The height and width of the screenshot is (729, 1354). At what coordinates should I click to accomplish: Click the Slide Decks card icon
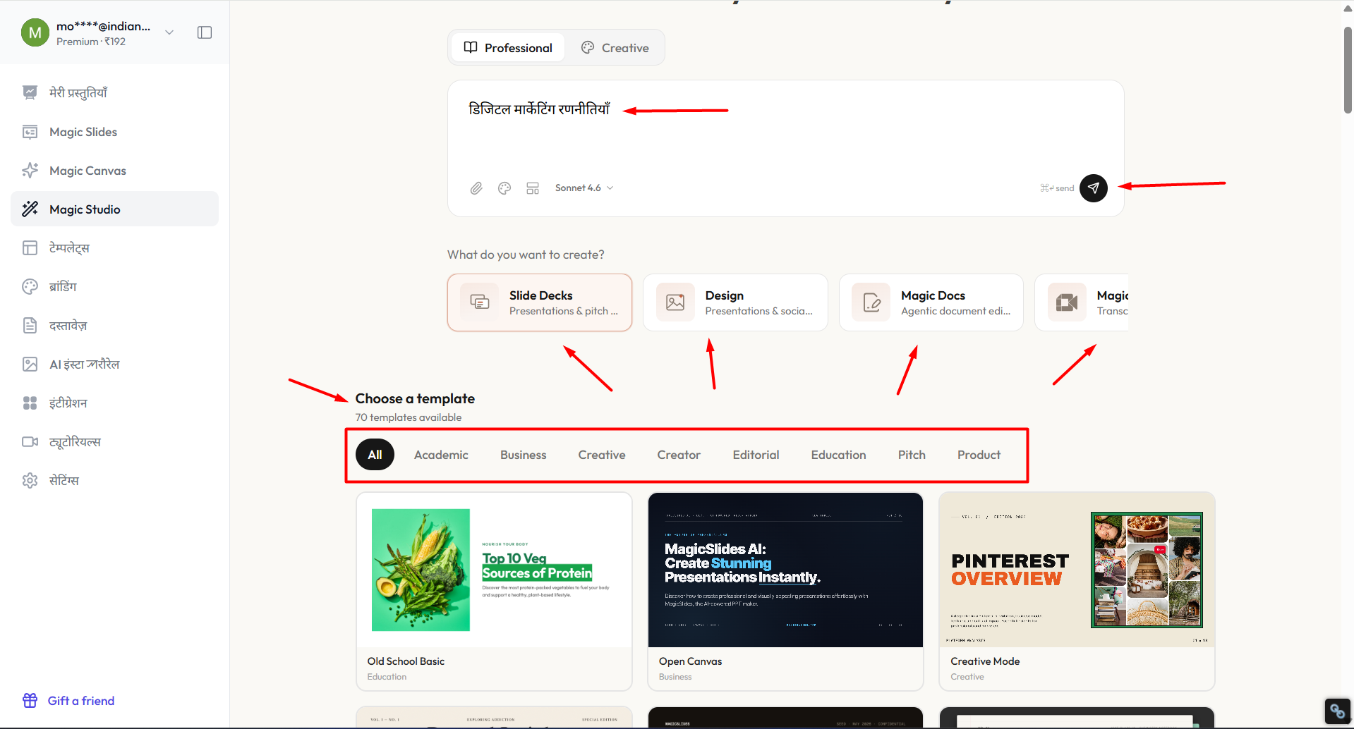point(480,302)
